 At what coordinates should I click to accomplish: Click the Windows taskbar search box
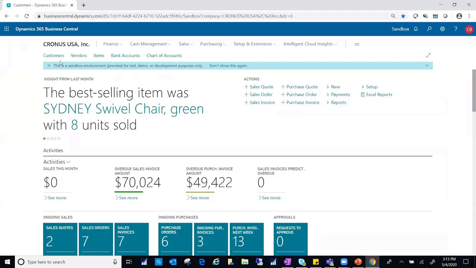click(x=68, y=262)
